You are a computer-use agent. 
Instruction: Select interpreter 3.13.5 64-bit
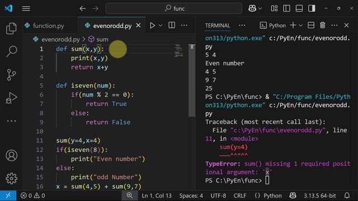319,195
